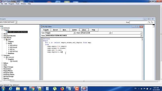Screen dimensions: 162x91
Task: Open the Windows Start menu
Action: (x=3, y=89)
